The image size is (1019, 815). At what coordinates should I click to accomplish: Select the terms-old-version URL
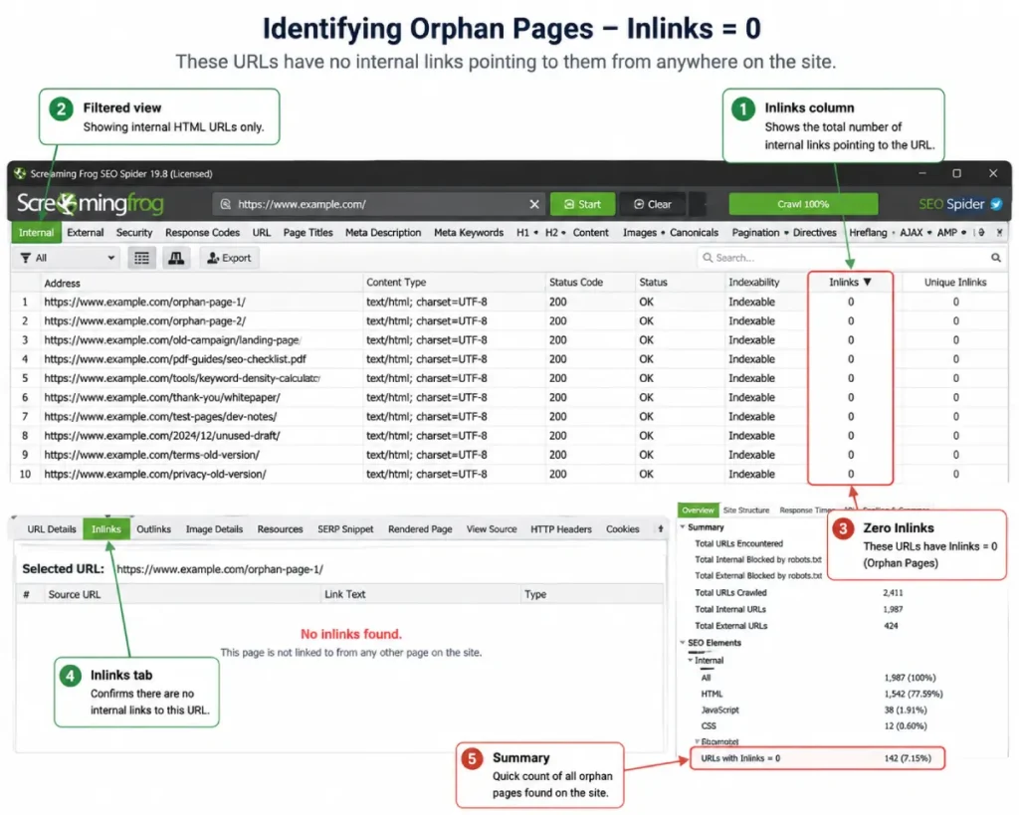pyautogui.click(x=151, y=455)
